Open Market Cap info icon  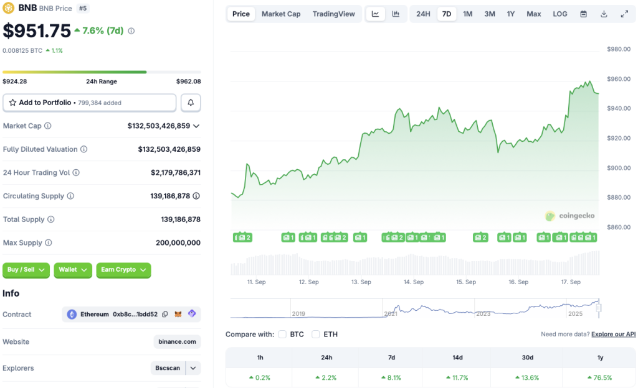(x=47, y=126)
